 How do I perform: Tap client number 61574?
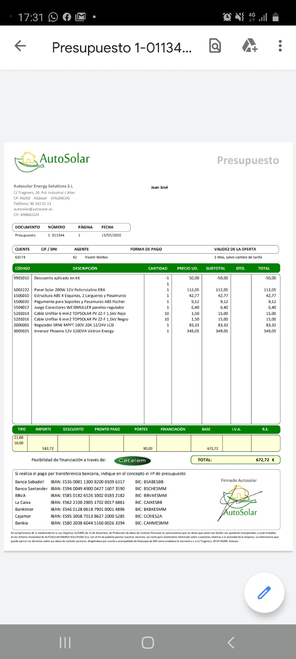pyautogui.click(x=20, y=257)
